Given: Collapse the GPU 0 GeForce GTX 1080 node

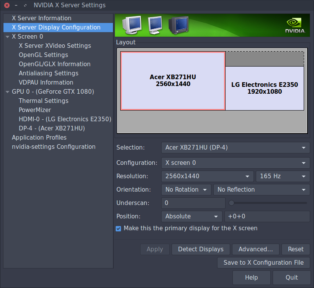Looking at the screenshot, I should coord(8,92).
